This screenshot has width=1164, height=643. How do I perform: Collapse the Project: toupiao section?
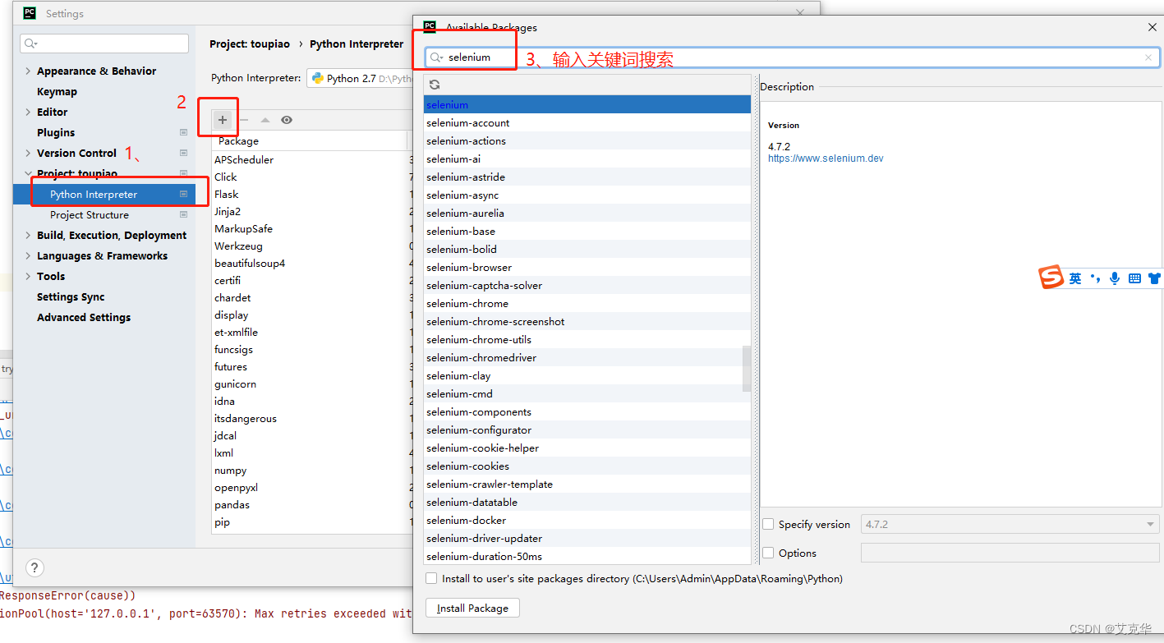[29, 174]
